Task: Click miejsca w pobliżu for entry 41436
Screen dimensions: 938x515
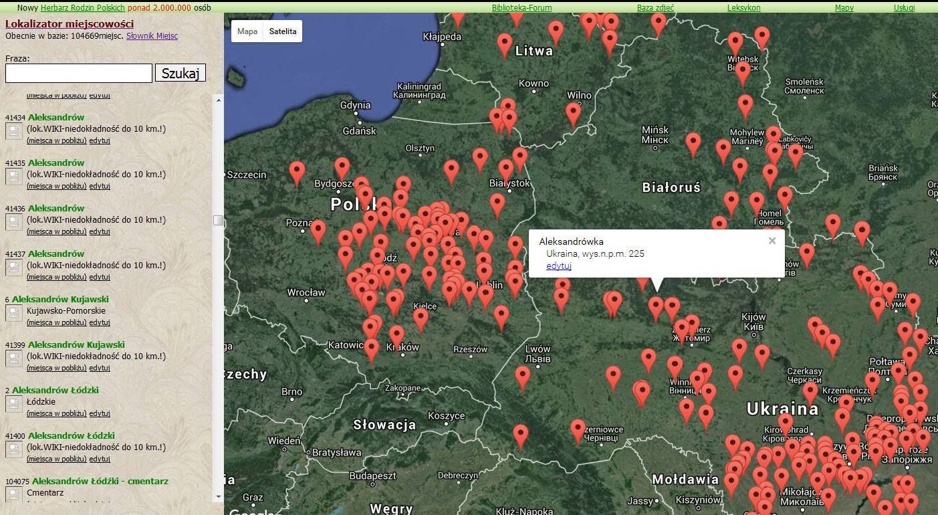Action: click(57, 231)
